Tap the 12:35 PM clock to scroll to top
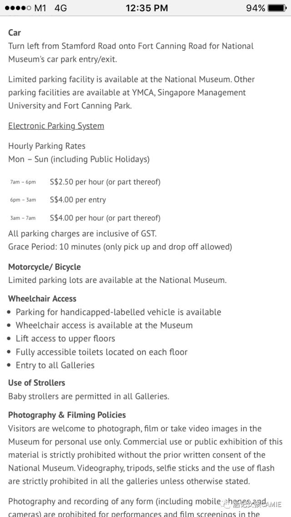291x517 pixels. tap(146, 8)
